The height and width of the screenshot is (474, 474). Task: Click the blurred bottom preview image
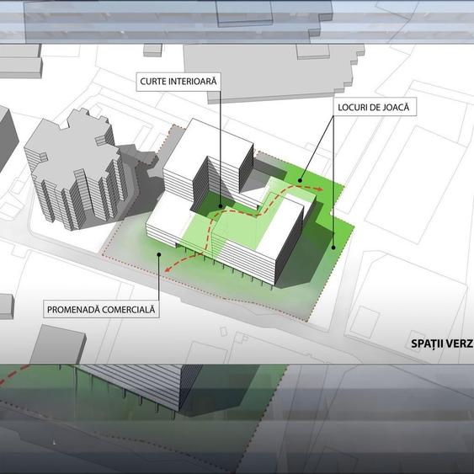click(x=237, y=419)
